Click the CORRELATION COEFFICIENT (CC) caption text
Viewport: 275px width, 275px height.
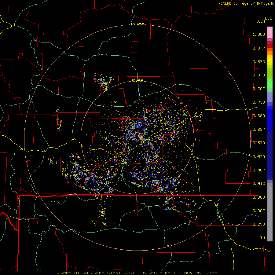coord(96,273)
